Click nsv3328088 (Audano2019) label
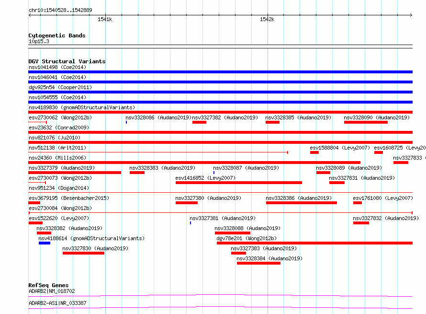Image resolution: width=426 pixels, height=314 pixels. click(x=247, y=228)
